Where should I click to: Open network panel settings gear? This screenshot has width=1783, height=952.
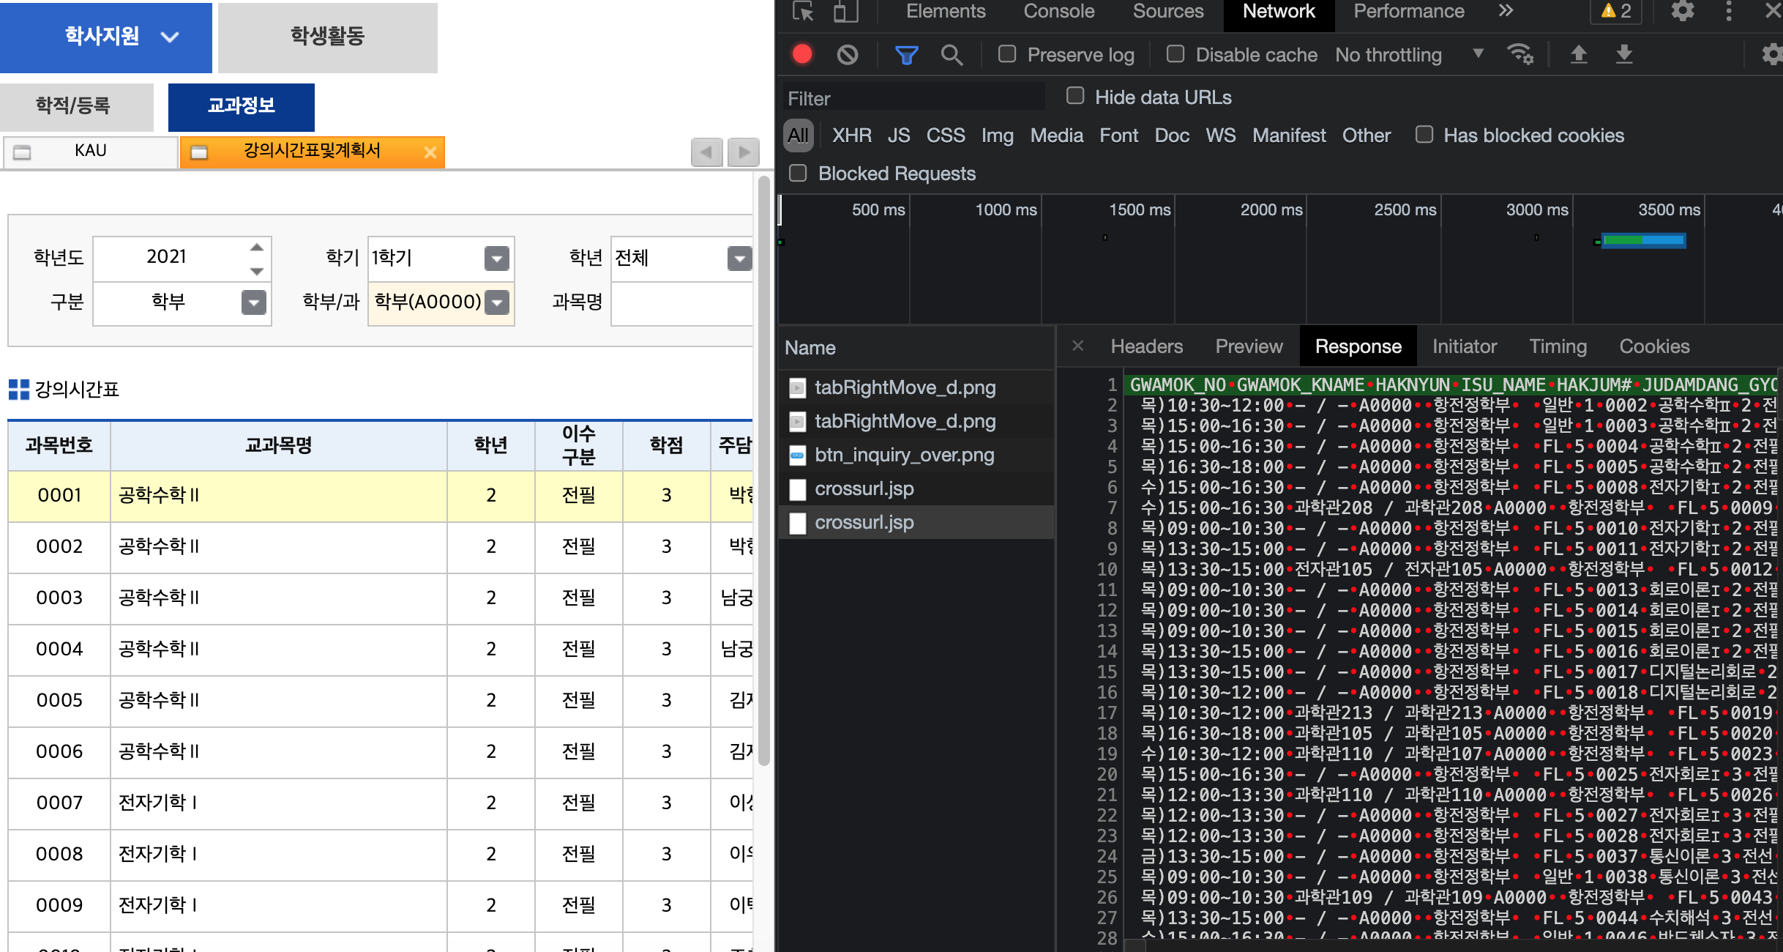(x=1772, y=55)
